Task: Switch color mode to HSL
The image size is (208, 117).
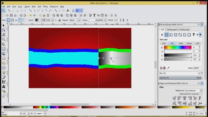Action: tap(172, 43)
